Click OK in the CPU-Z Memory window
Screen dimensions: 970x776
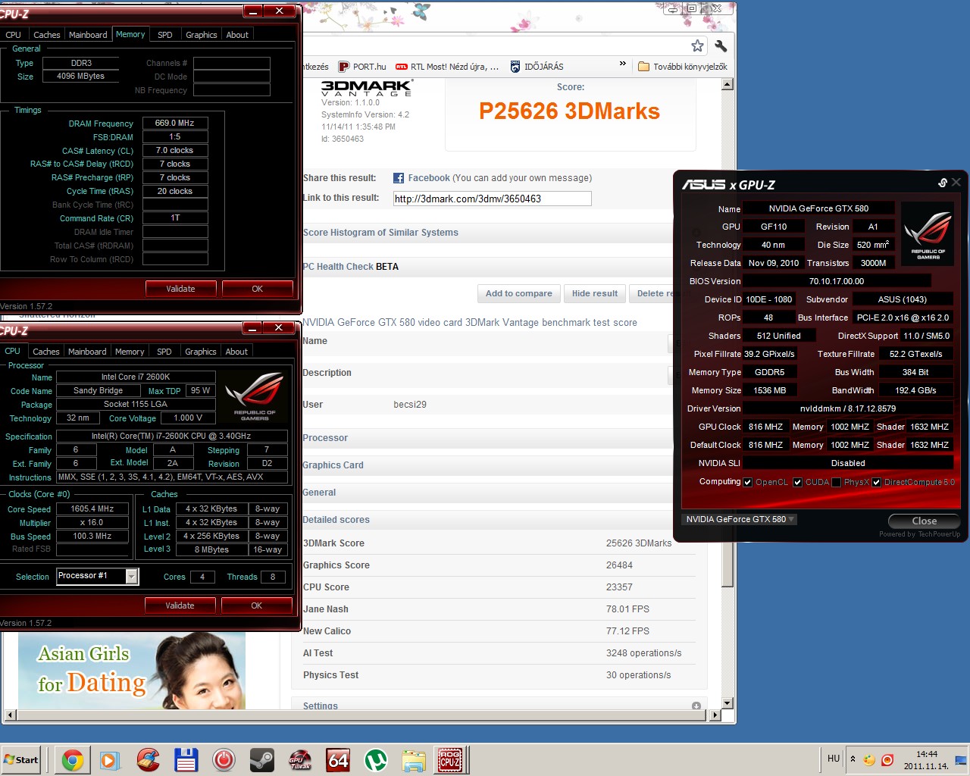coord(257,289)
